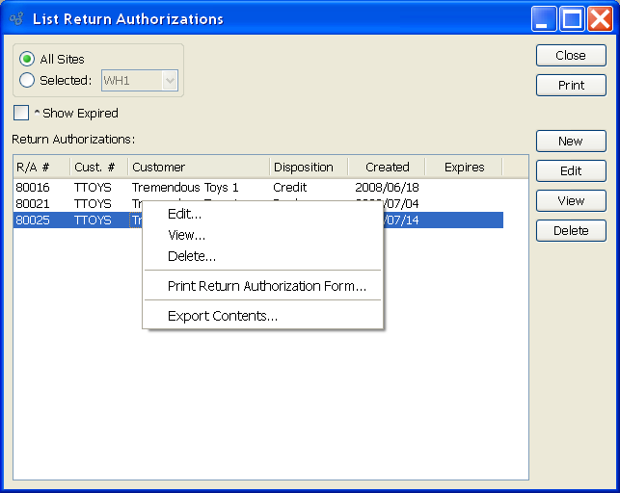
Task: Select the All Sites radio button
Action: pos(27,60)
